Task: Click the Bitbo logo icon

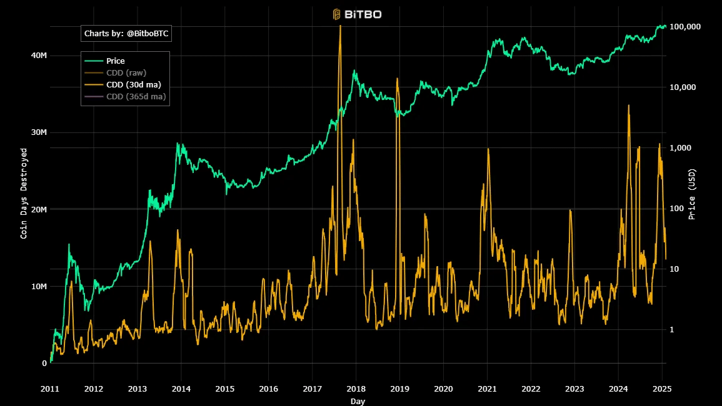Action: tap(336, 14)
